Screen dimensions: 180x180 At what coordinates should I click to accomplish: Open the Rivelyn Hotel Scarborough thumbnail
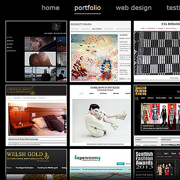(36, 116)
